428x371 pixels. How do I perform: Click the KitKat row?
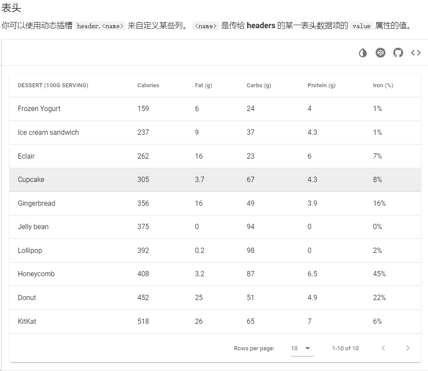click(27, 322)
